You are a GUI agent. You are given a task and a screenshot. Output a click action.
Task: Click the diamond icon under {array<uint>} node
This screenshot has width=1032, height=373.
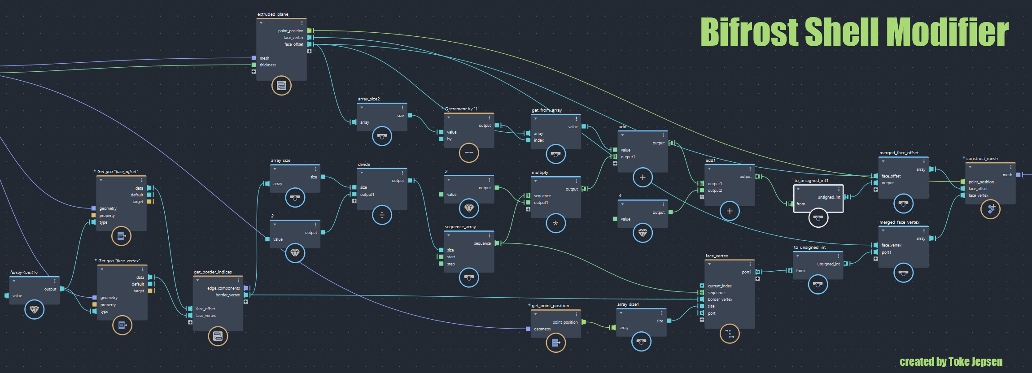[x=34, y=309]
